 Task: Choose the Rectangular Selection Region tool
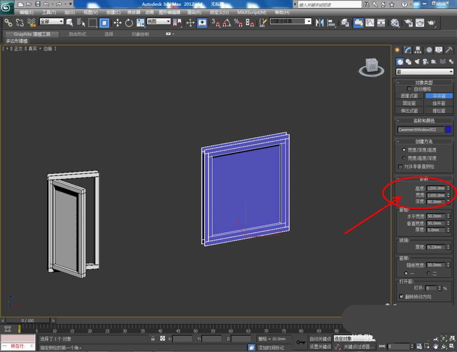93,22
